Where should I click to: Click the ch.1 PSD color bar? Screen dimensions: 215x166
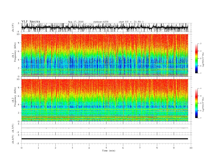tap(196, 58)
